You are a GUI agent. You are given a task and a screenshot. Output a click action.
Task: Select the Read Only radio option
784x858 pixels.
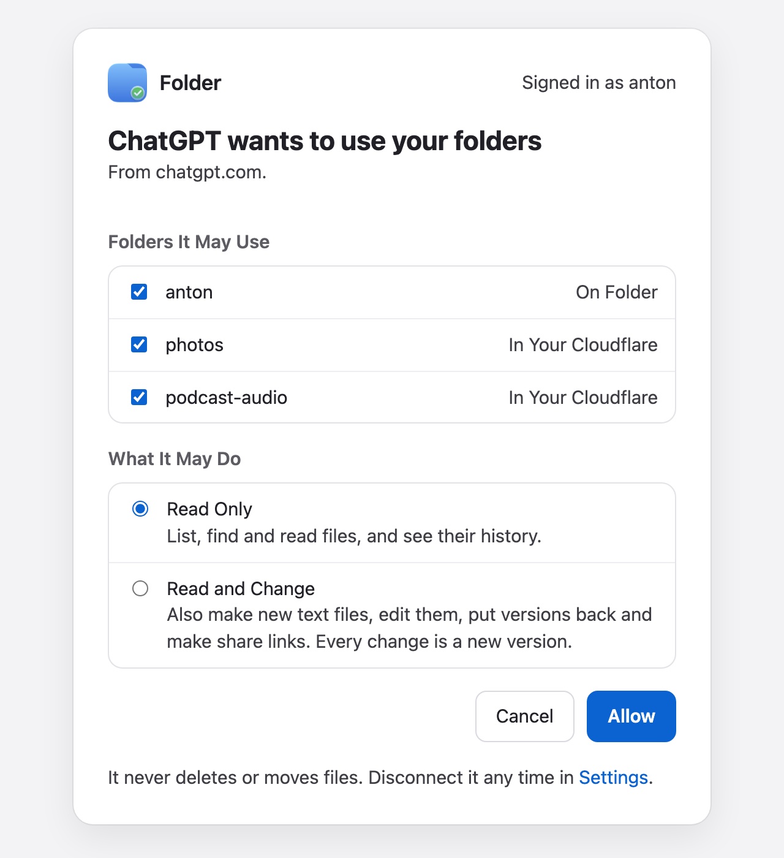140,509
